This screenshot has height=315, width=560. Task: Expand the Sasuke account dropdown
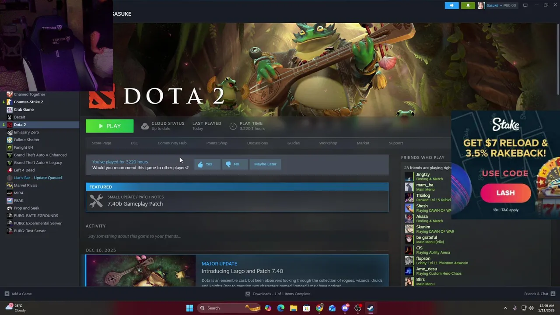click(x=501, y=5)
